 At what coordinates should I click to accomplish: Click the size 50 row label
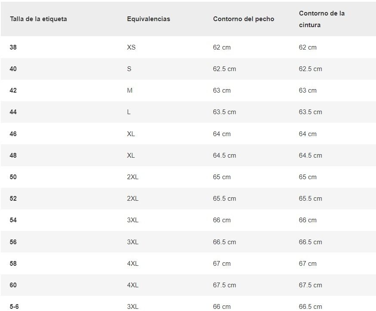(13, 177)
